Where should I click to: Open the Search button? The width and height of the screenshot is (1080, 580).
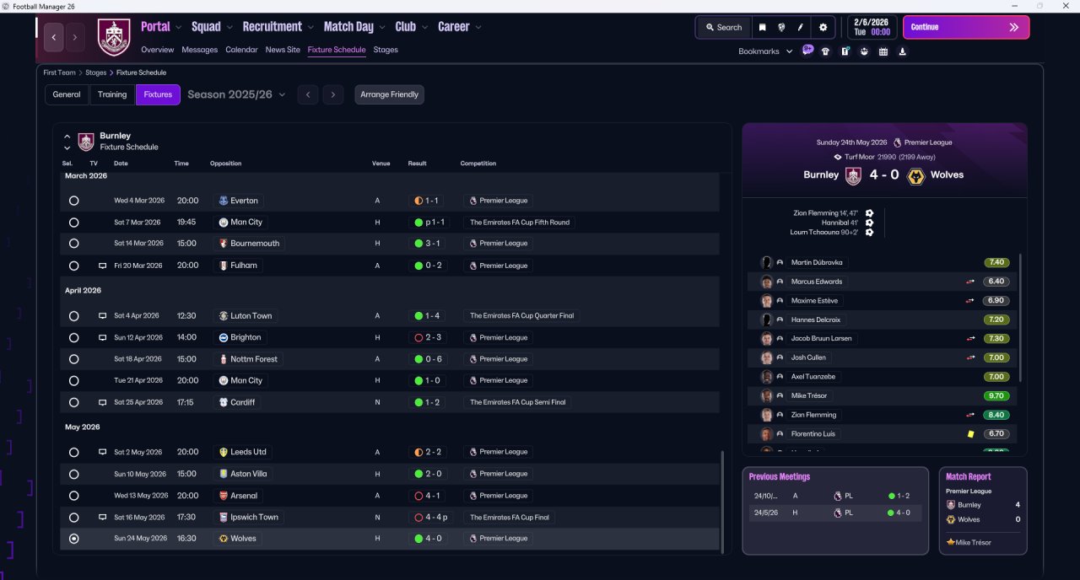coord(723,27)
